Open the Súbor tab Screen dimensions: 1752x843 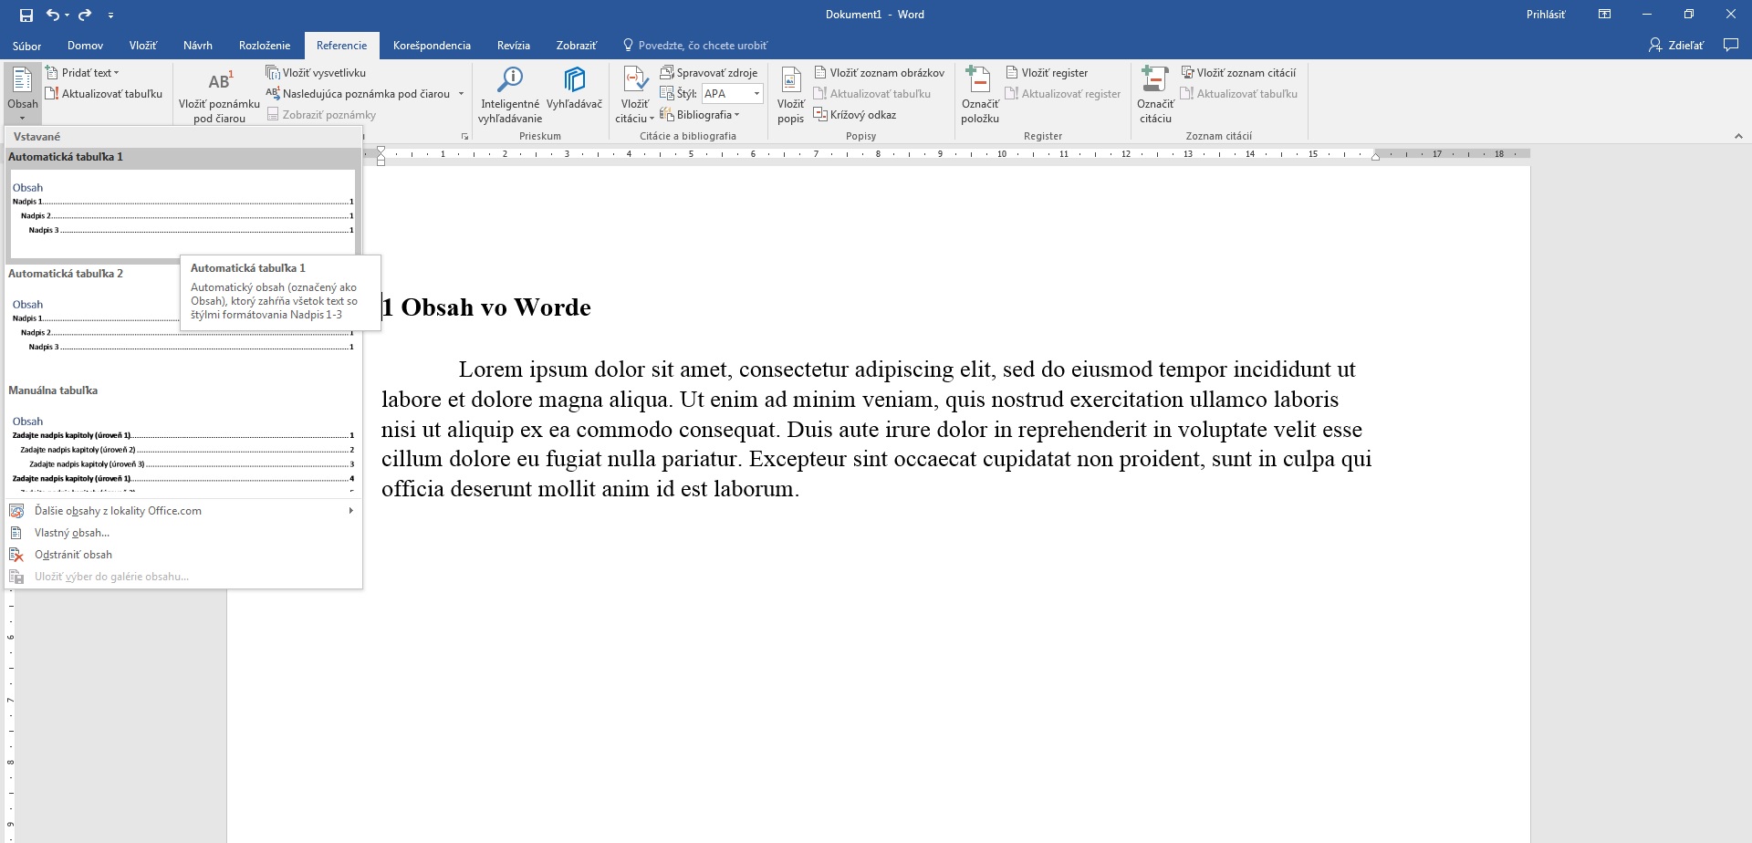pyautogui.click(x=26, y=46)
